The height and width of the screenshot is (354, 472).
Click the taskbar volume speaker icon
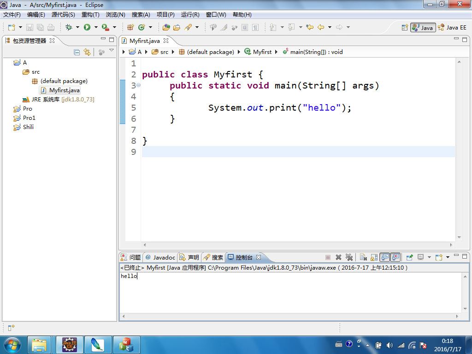tap(389, 345)
